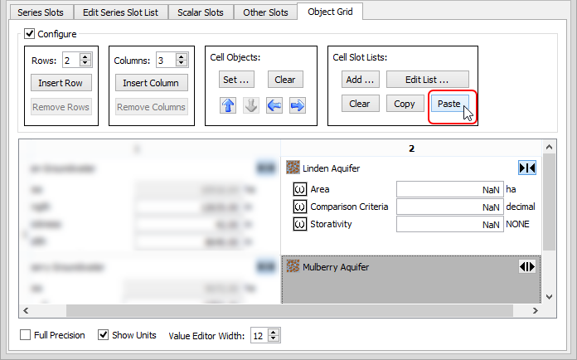The image size is (577, 360).
Task: Click the Area value input field
Action: click(x=449, y=190)
